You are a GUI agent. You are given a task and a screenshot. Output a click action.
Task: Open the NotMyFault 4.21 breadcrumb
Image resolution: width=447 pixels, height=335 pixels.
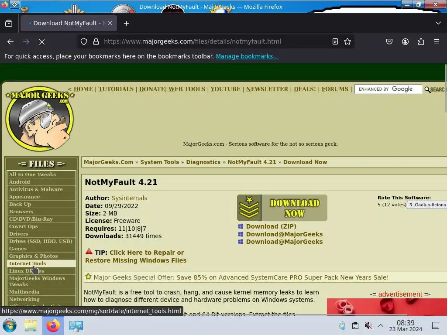[252, 162]
